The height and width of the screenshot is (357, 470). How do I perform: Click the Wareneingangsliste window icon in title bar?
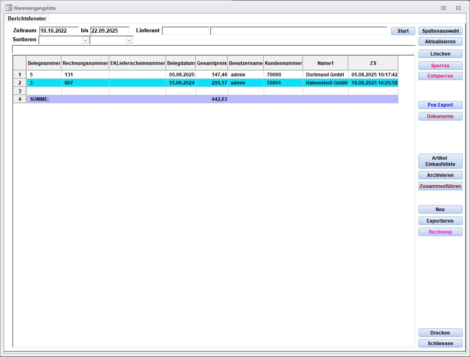click(x=8, y=8)
